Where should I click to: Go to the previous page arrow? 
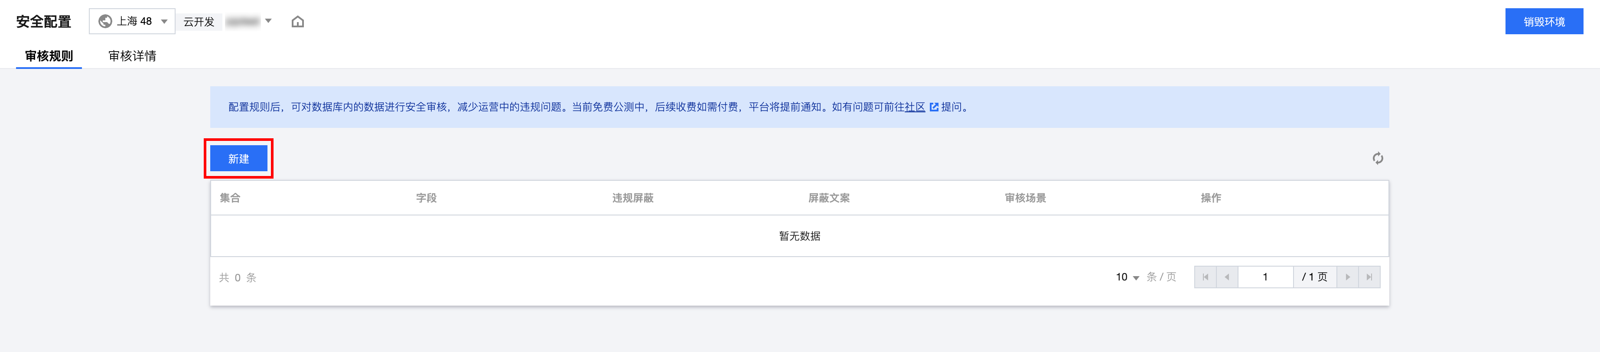(1227, 277)
